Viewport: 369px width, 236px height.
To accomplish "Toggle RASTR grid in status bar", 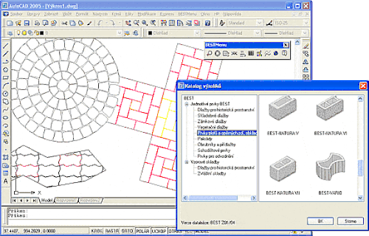I will tap(112, 232).
